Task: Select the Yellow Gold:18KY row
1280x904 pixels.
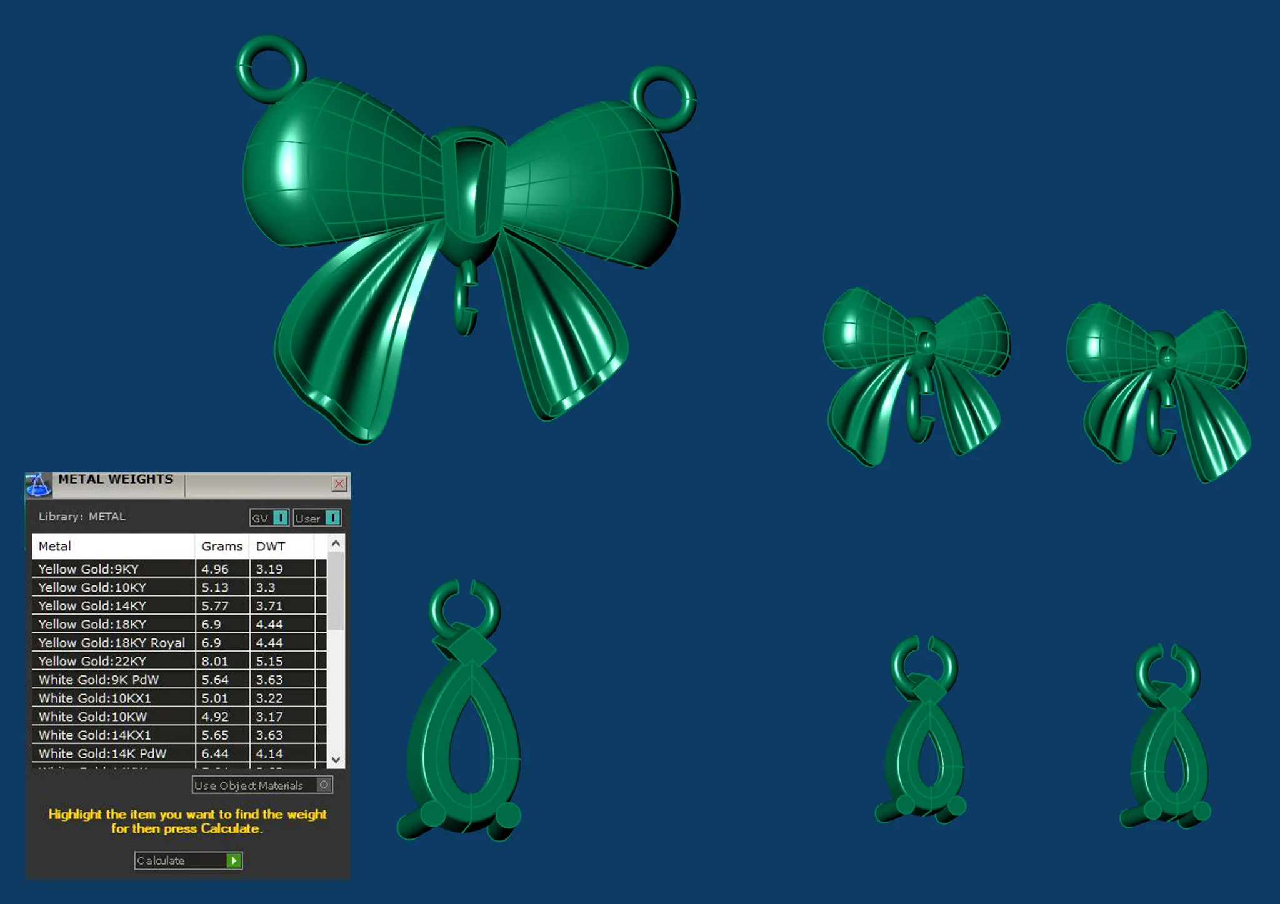Action: [x=179, y=624]
